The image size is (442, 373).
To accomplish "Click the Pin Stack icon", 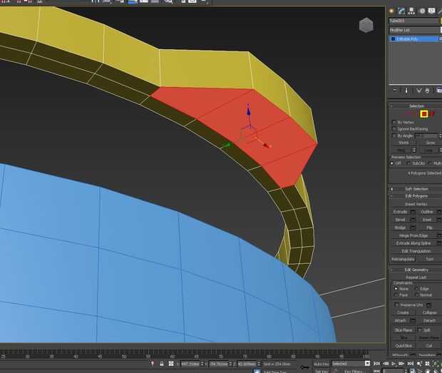I will pyautogui.click(x=395, y=91).
